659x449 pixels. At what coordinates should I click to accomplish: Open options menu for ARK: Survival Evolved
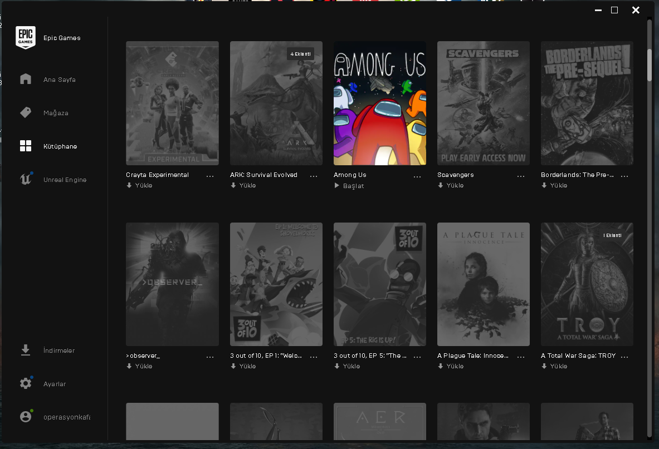click(314, 176)
